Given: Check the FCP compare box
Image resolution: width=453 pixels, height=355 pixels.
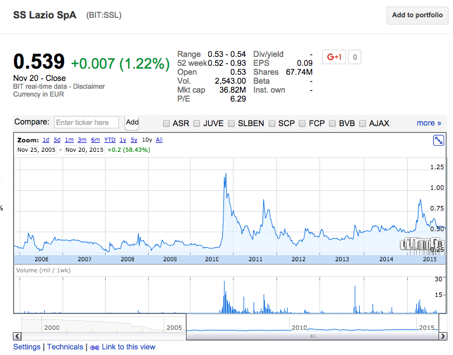Looking at the screenshot, I should [x=302, y=123].
